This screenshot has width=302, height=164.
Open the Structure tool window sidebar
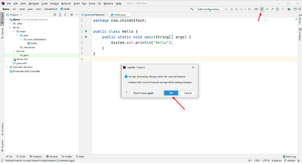coord(2,129)
